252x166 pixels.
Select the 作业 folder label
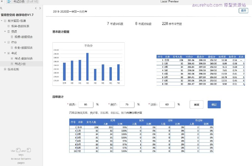click(14, 42)
